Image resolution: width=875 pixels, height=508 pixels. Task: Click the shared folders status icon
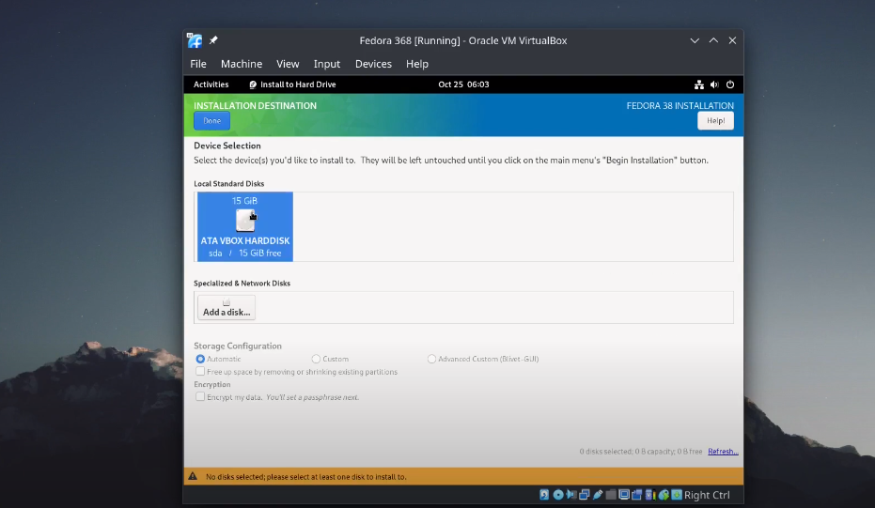pos(611,495)
